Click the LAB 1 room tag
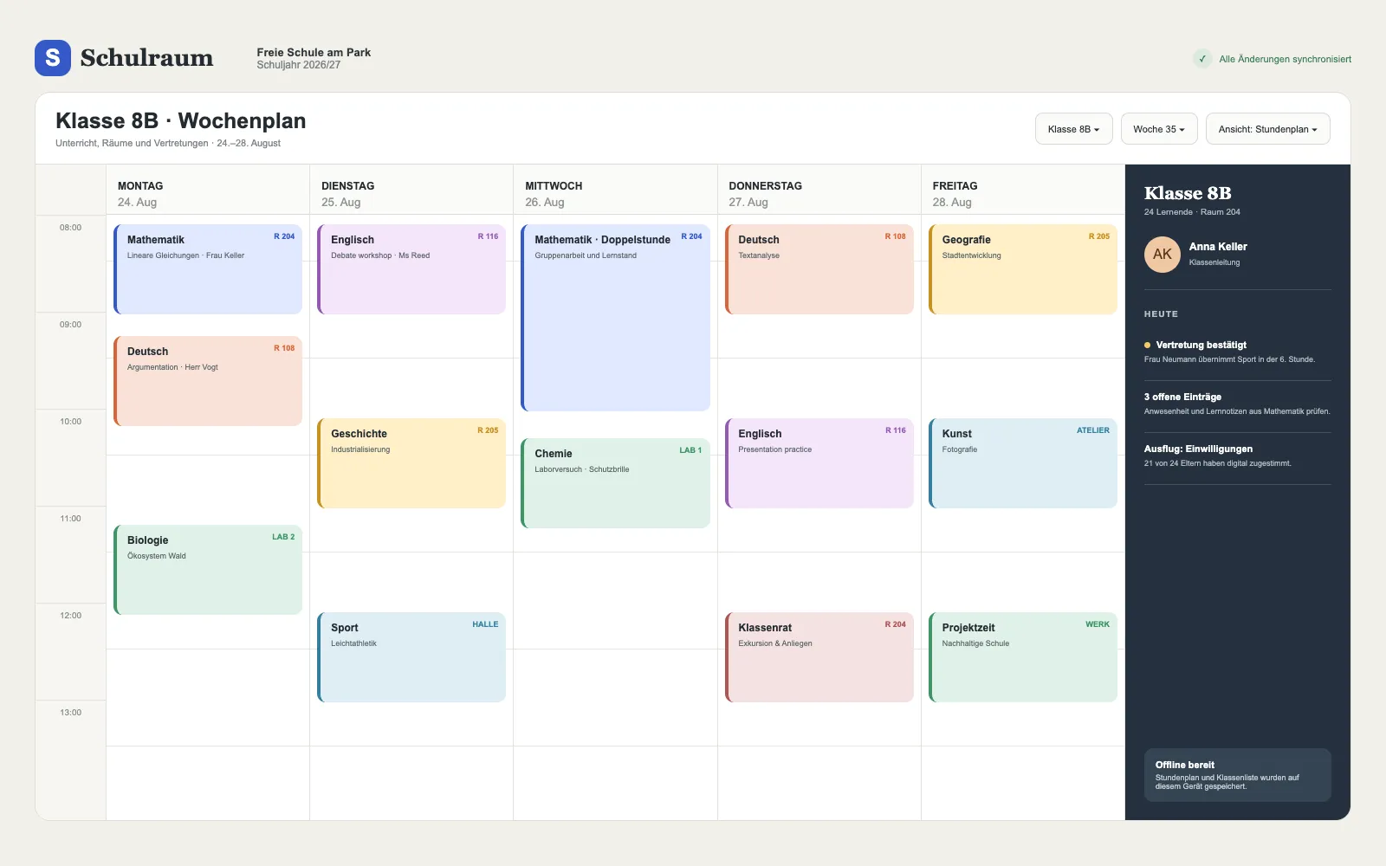Viewport: 1386px width, 866px height. (690, 450)
